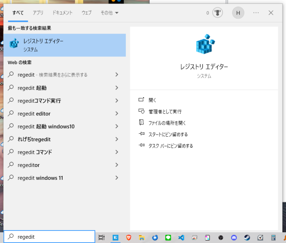Open Task View on the taskbar
The height and width of the screenshot is (243, 286).
[x=102, y=238]
